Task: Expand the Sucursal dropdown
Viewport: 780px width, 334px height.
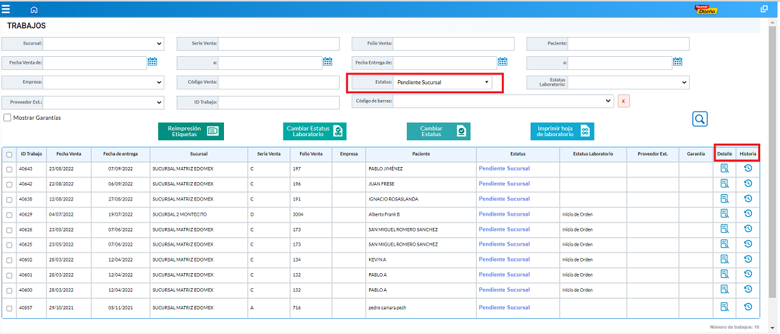Action: coord(104,43)
